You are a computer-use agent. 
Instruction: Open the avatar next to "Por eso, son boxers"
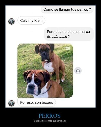coord(11,103)
